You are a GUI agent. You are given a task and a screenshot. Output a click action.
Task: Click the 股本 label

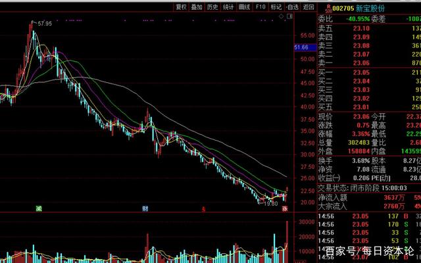378,160
